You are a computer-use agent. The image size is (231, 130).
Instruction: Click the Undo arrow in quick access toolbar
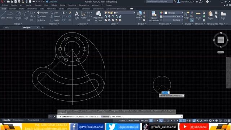point(34,1)
